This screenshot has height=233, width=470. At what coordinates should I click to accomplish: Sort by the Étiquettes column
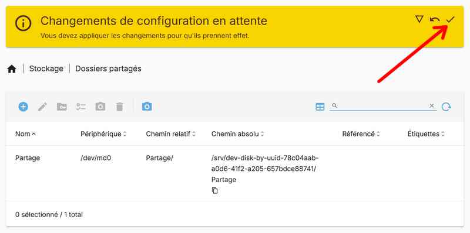click(426, 134)
